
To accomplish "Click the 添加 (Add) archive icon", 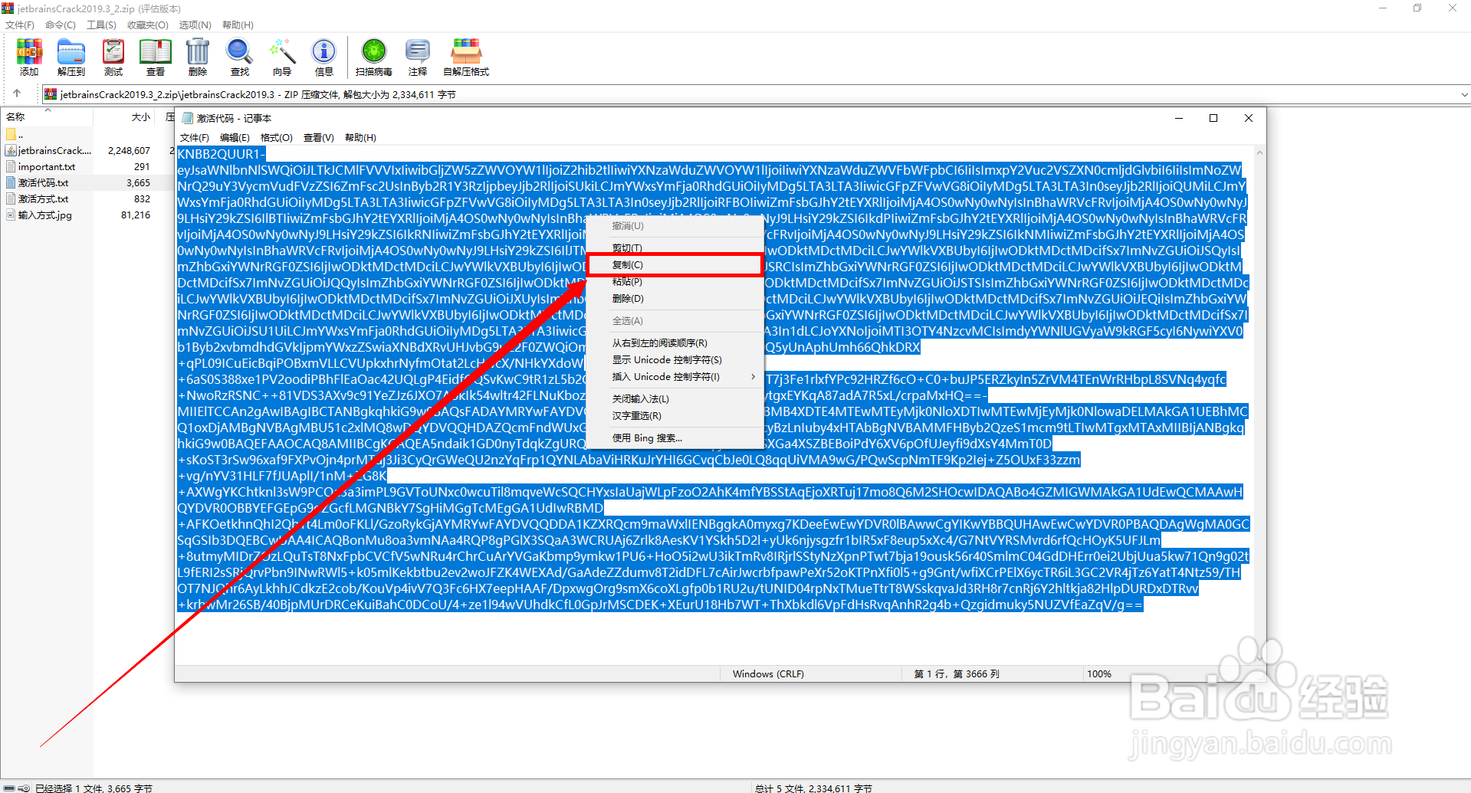I will [28, 56].
